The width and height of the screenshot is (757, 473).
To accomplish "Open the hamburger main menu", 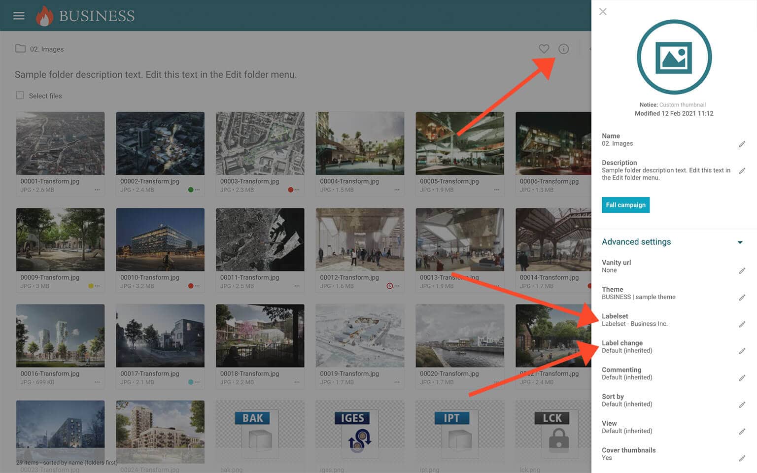I will [19, 16].
